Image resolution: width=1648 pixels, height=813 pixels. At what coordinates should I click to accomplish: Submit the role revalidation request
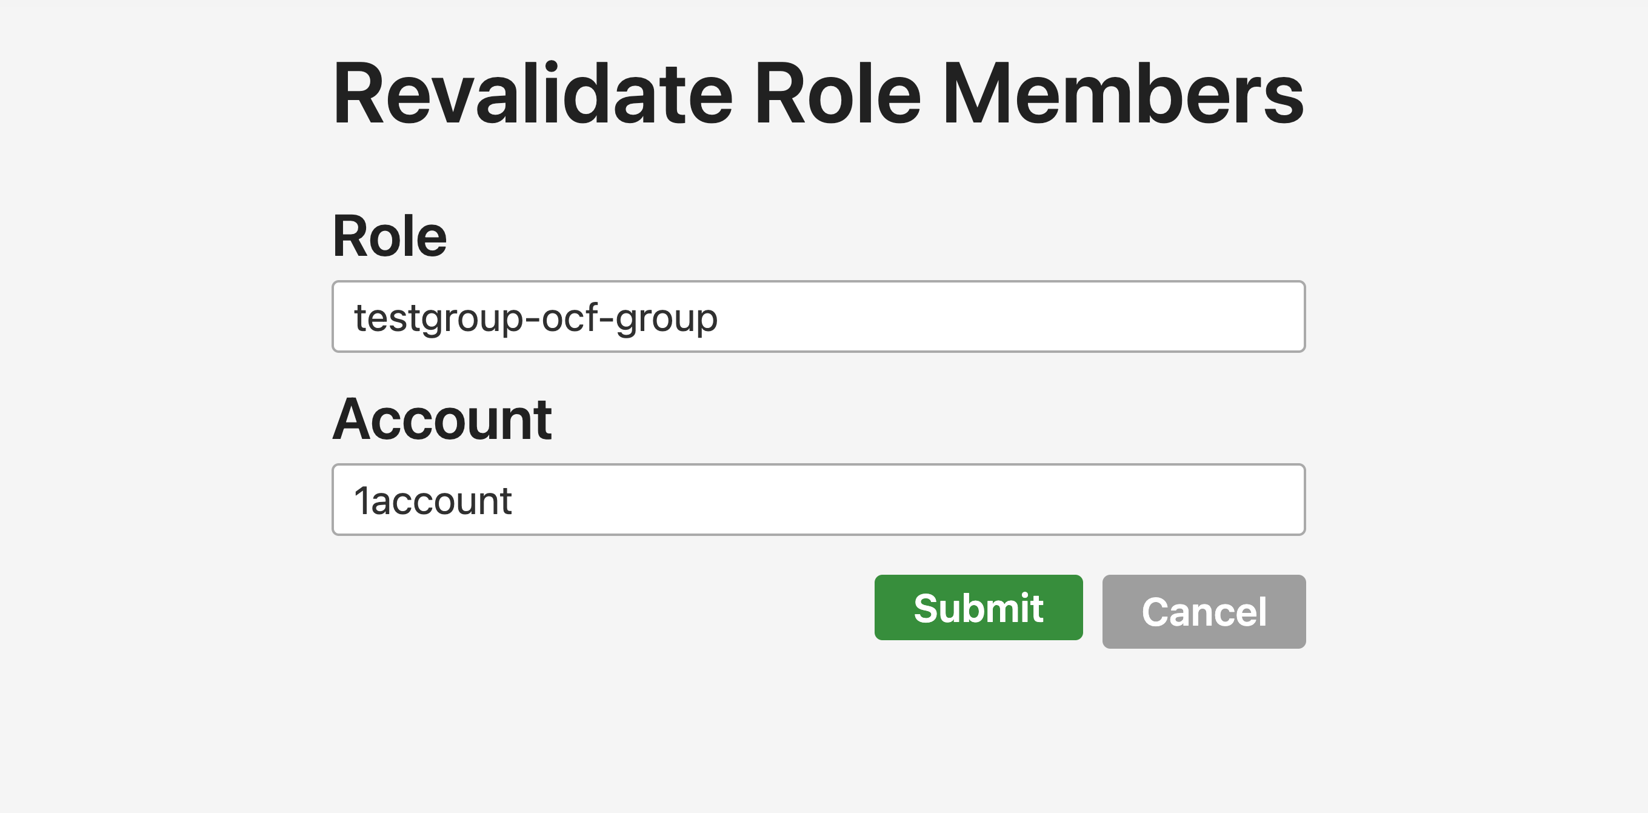click(x=978, y=607)
